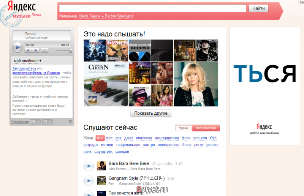The height and width of the screenshot is (196, 304).
Task: Open the 'Psy' artist link
Action: pyautogui.click(x=111, y=183)
